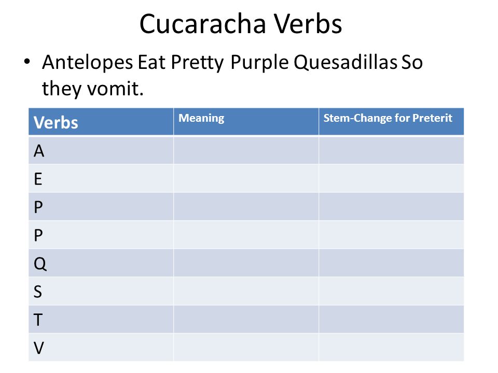Click the Stem-Change cell in row T
The image size is (498, 373).
click(x=391, y=320)
